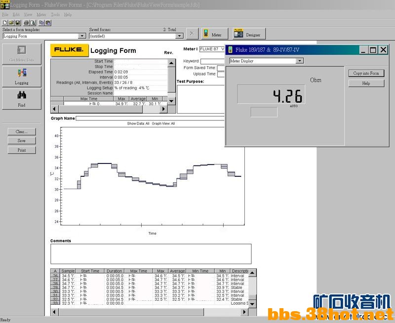Click the Graph Name input field
395x323 pixels.
pyautogui.click(x=150, y=118)
